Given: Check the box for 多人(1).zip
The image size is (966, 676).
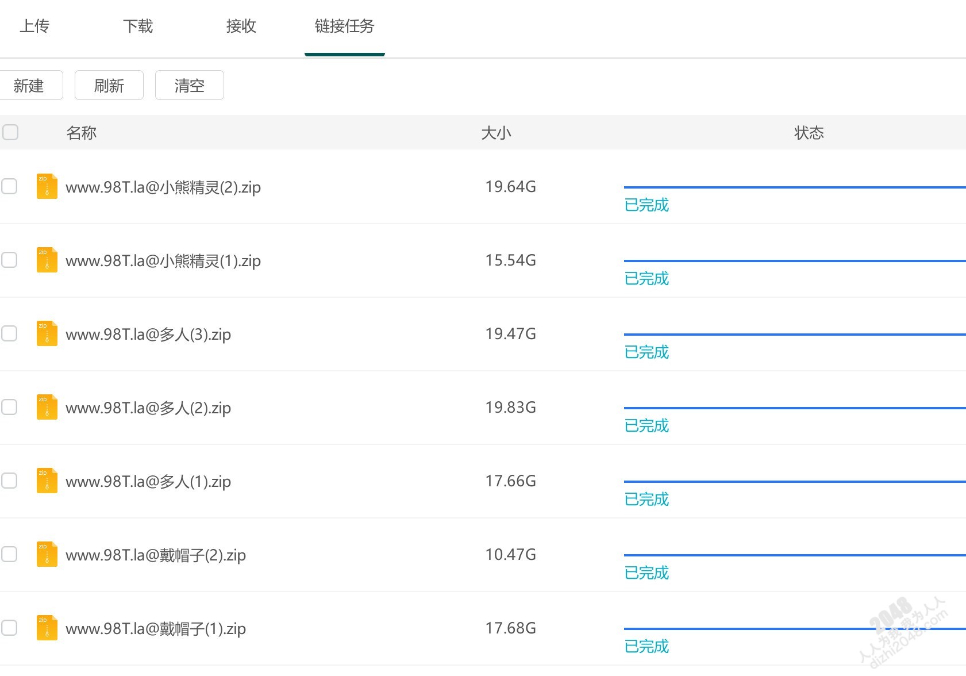Looking at the screenshot, I should point(9,481).
